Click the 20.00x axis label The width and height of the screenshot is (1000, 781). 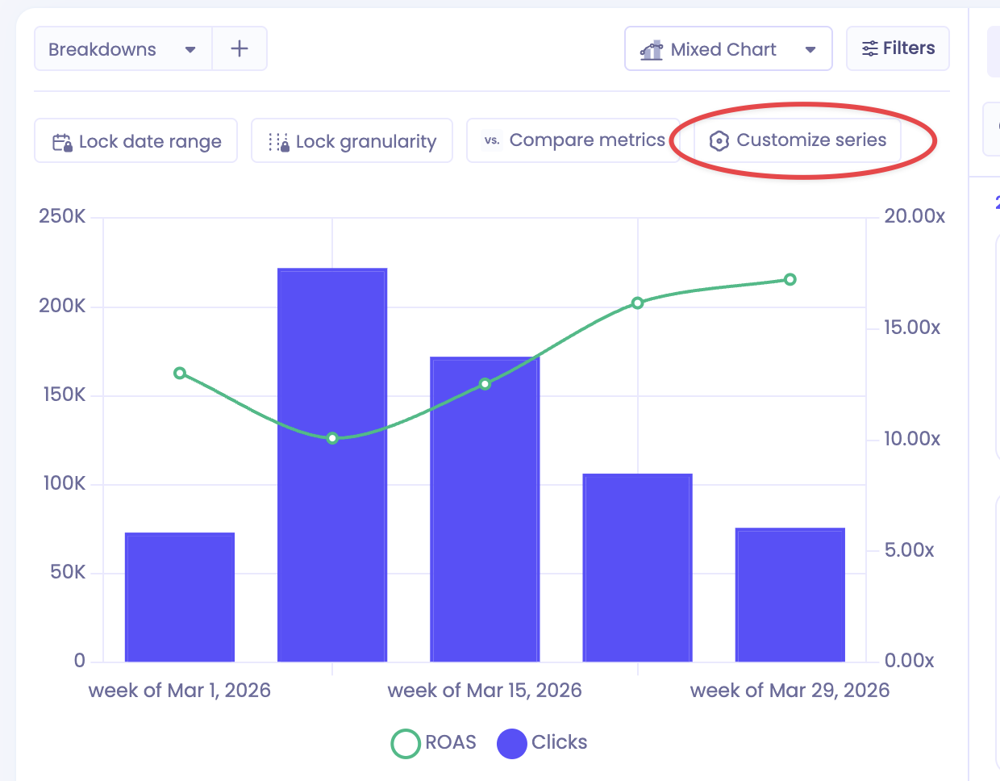915,216
